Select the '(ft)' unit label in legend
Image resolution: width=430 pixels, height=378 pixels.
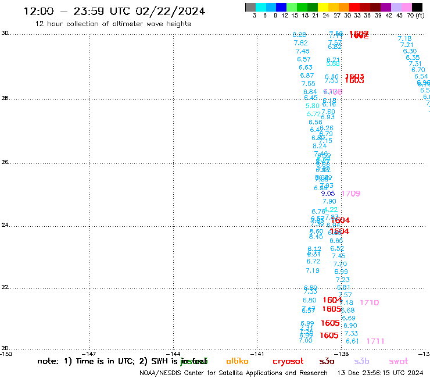point(420,15)
